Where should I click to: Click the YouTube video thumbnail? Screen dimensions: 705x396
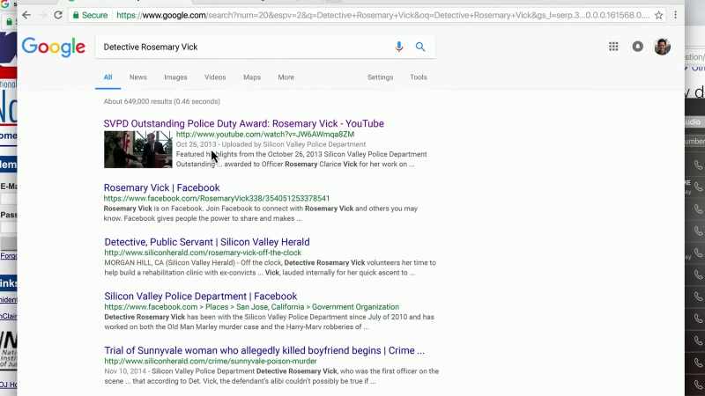138,150
